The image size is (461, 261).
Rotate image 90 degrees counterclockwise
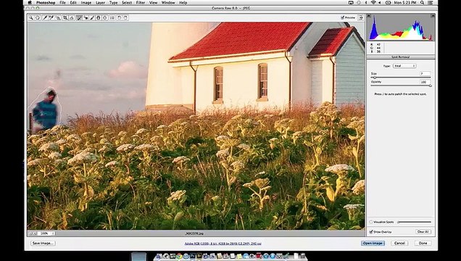pyautogui.click(x=119, y=18)
